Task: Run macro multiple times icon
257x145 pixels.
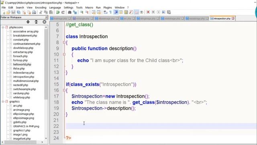Action: click(x=163, y=12)
